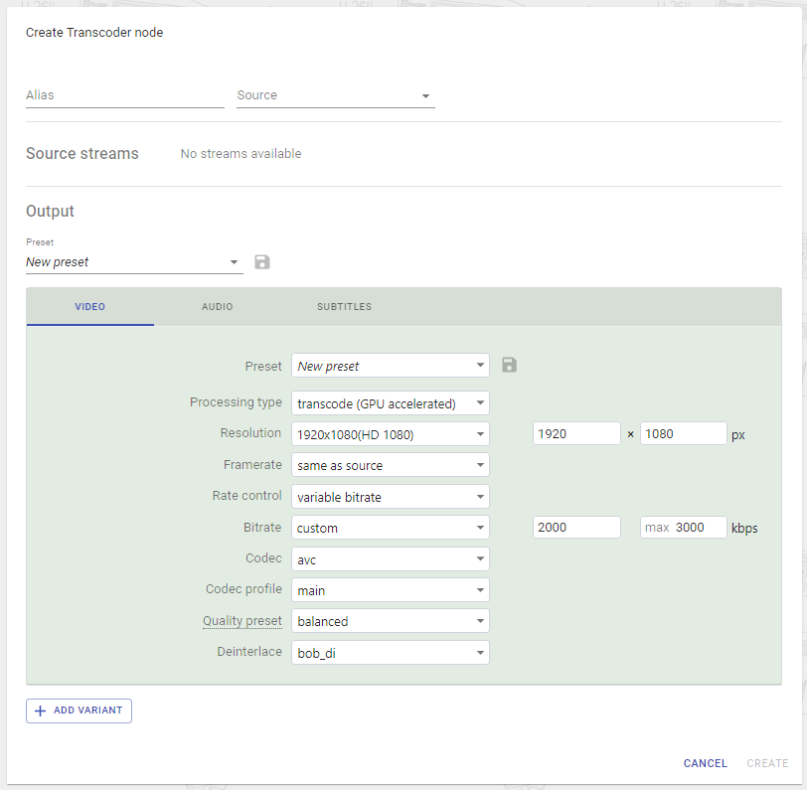Select the VIDEO tab
The image size is (807, 790).
tap(89, 306)
